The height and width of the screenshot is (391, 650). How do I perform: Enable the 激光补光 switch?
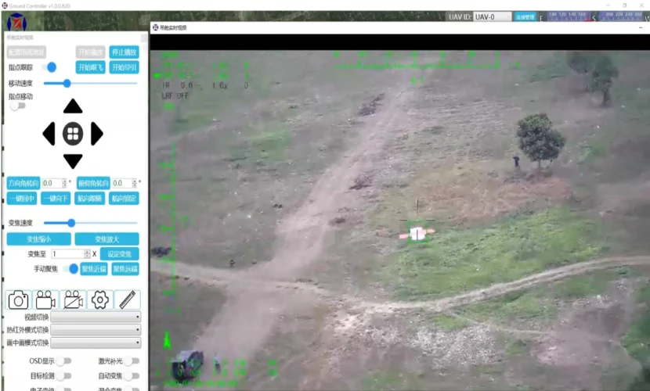pyautogui.click(x=132, y=361)
